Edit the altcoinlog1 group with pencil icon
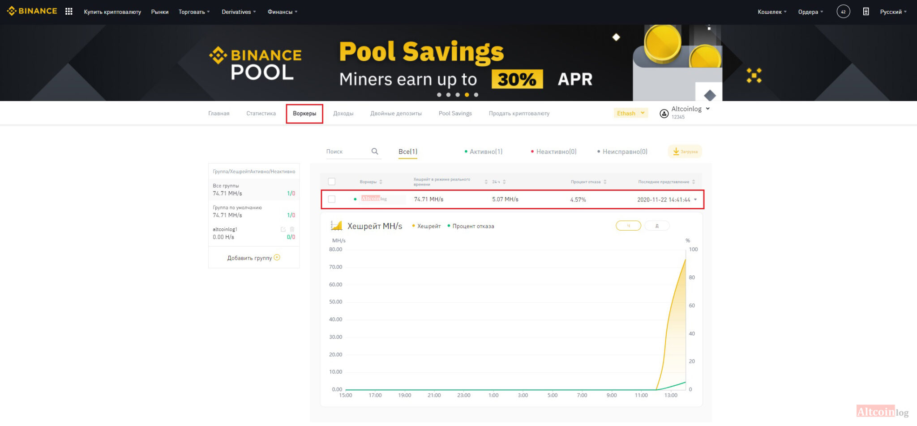Viewport: 917px width, 426px height. 283,229
